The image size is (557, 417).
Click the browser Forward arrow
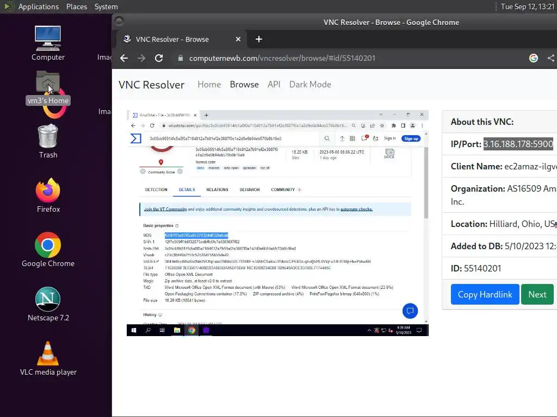coord(141,58)
